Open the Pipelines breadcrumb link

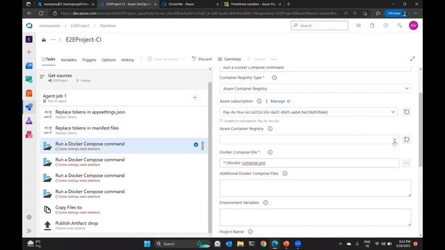coord(108,26)
